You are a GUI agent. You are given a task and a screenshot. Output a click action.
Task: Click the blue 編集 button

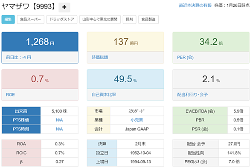(x=8, y=20)
